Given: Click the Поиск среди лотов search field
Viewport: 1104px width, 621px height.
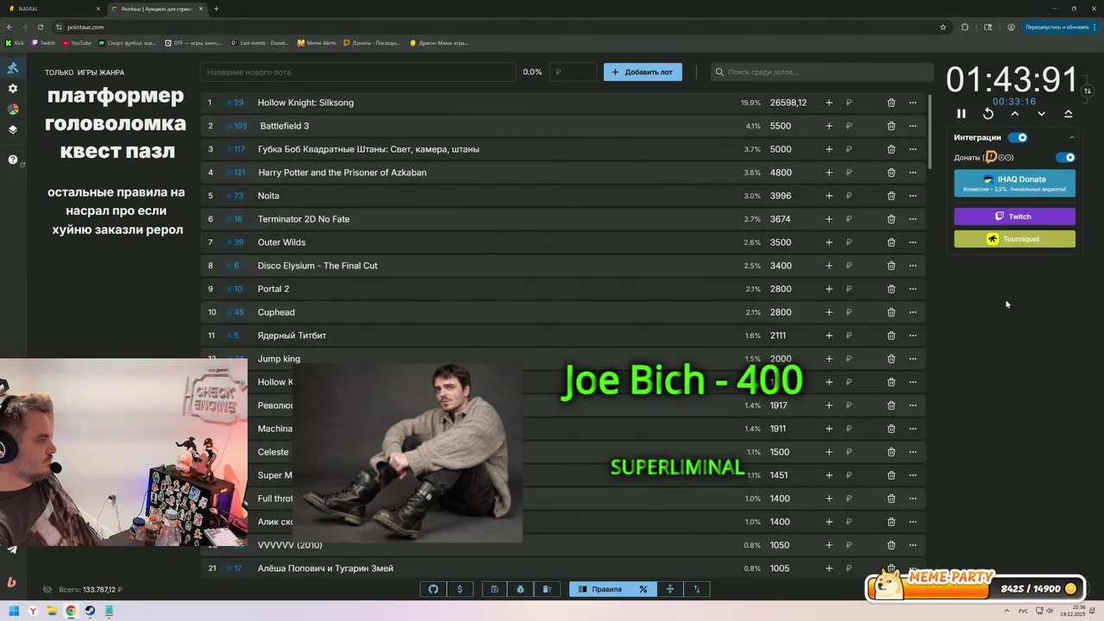Looking at the screenshot, I should [x=822, y=72].
